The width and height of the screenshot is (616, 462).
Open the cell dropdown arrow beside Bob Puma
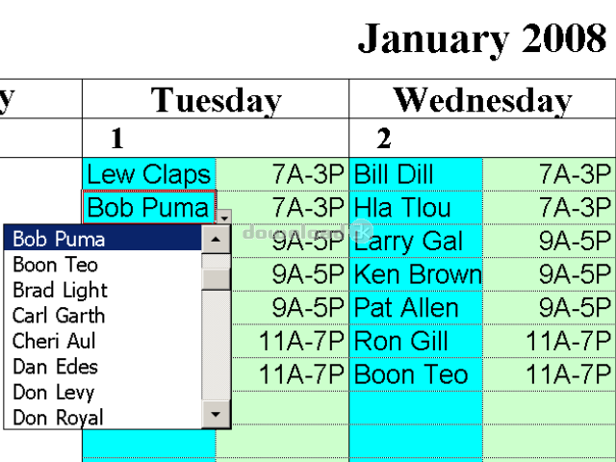coord(224,217)
